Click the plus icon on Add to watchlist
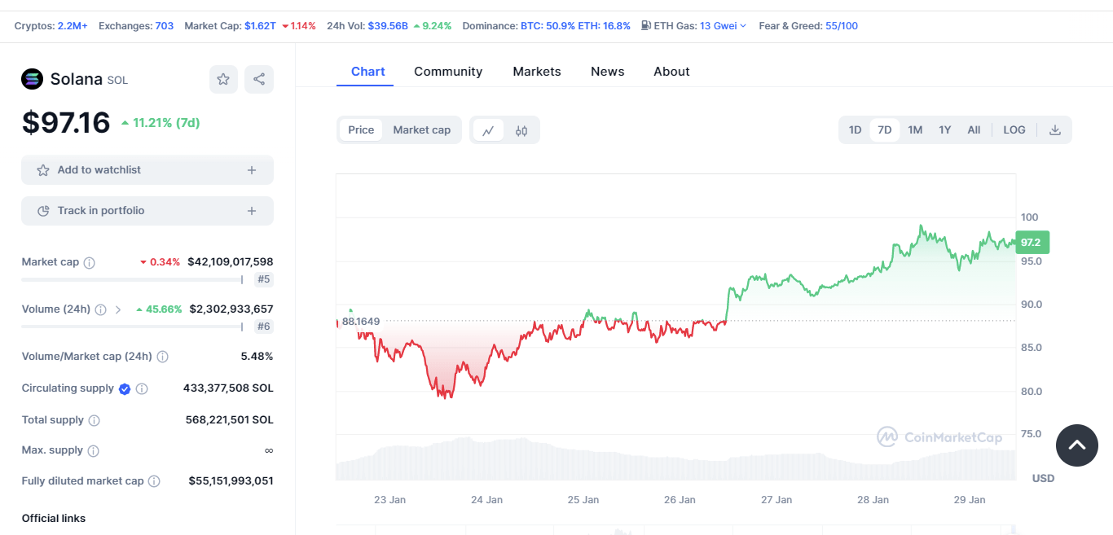 tap(252, 170)
